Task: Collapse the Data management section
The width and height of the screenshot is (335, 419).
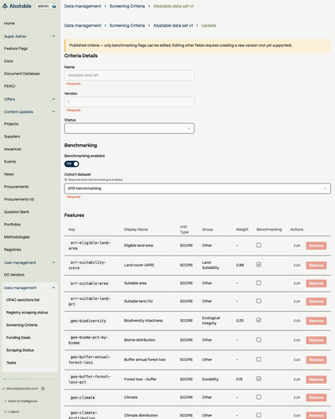Action: coord(29,287)
